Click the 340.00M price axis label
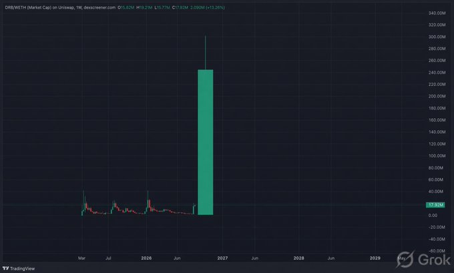The image size is (454, 273). [437, 13]
